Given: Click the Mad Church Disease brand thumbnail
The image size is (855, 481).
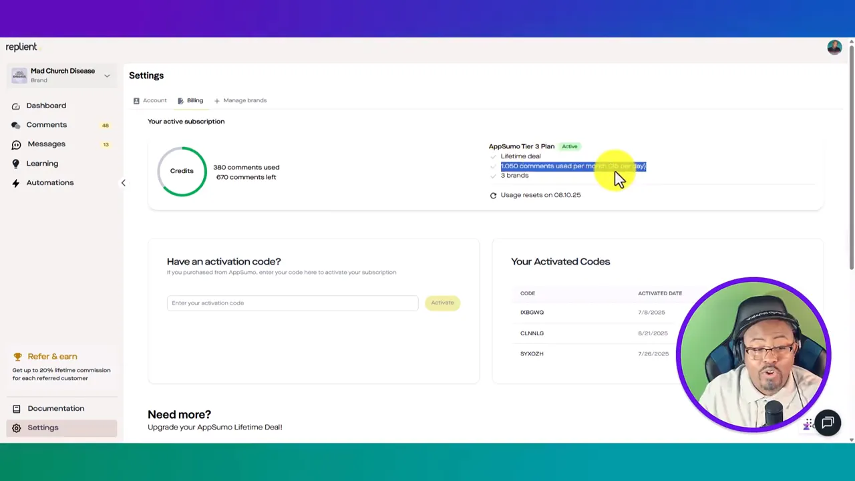Looking at the screenshot, I should pyautogui.click(x=19, y=75).
